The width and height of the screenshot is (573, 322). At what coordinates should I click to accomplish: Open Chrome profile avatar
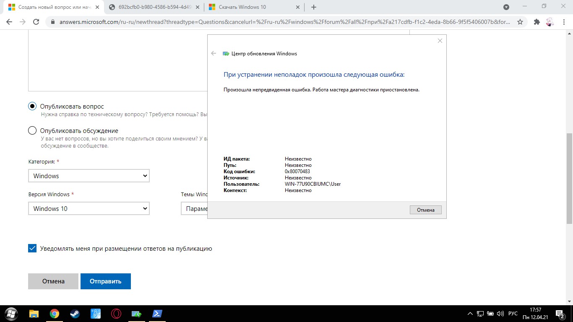(x=550, y=22)
